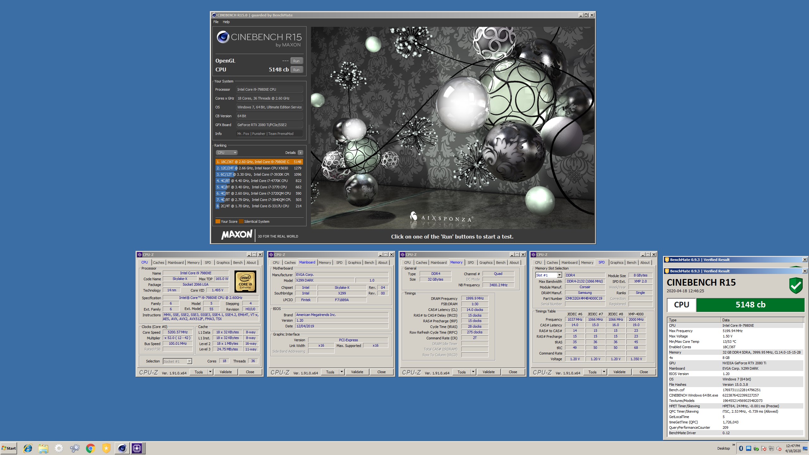
Task: Click the Cinema 4D Cinebench taskbar icon
Action: coord(122,448)
